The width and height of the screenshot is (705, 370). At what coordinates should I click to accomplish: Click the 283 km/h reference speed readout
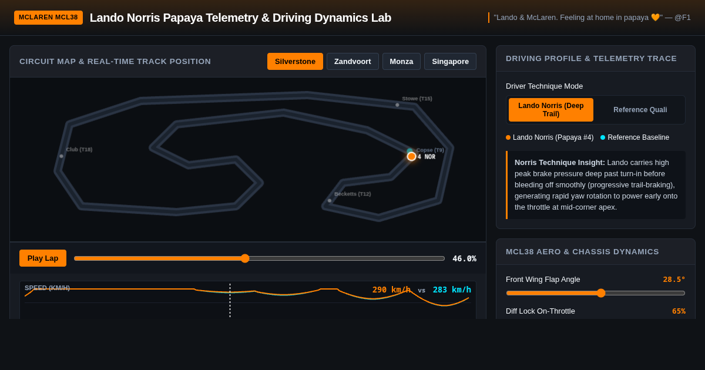tap(452, 290)
